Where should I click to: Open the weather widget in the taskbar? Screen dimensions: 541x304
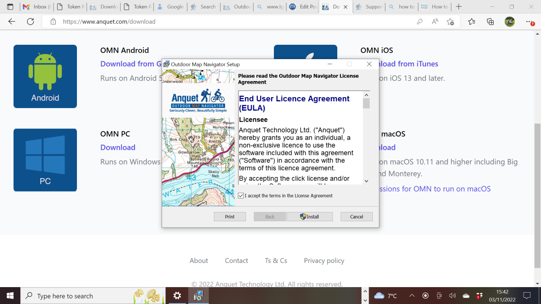[386, 296]
